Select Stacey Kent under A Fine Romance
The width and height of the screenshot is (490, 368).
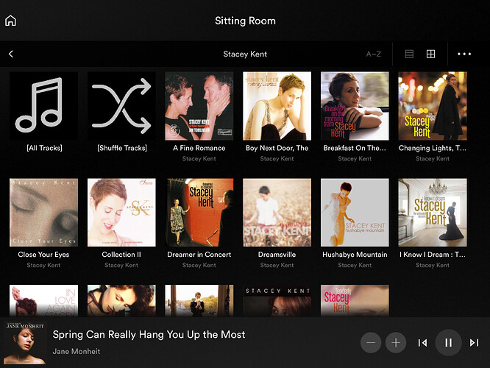pos(199,159)
